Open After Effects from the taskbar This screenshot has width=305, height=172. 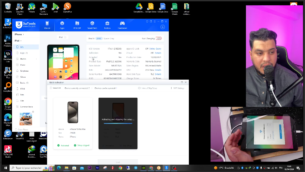click(x=97, y=168)
